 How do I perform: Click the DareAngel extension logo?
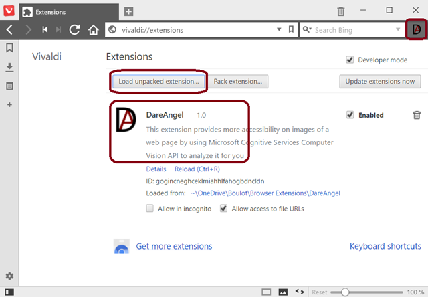(126, 120)
